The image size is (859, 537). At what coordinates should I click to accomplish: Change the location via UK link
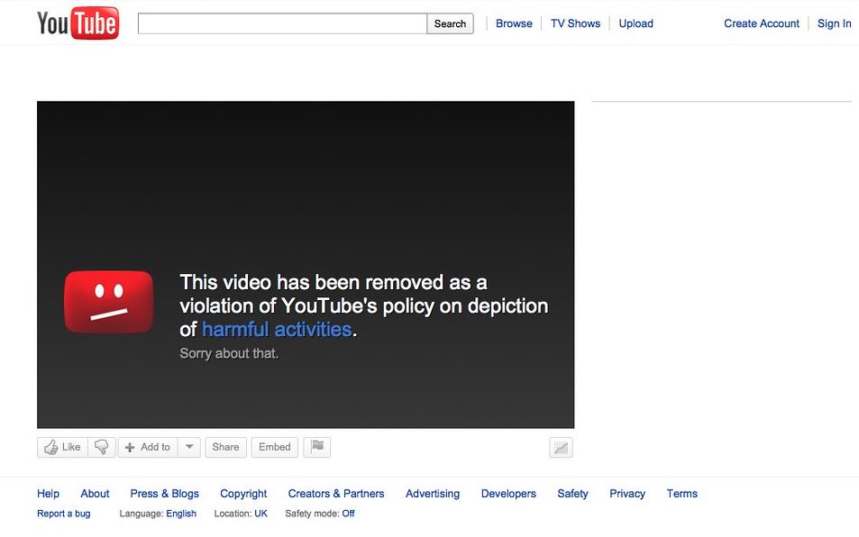point(260,514)
